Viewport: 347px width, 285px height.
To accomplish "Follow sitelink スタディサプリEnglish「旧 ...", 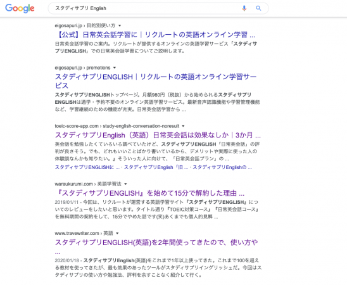I will click(x=156, y=167).
